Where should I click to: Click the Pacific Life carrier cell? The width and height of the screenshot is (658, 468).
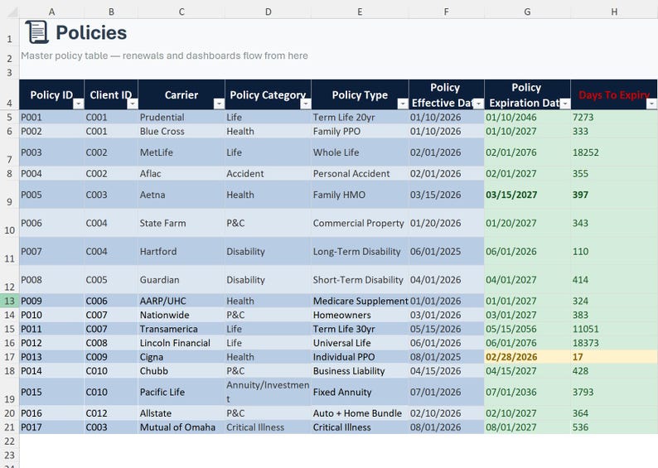181,392
